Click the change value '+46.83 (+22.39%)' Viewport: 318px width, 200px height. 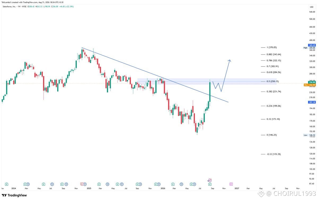[x=67, y=6]
